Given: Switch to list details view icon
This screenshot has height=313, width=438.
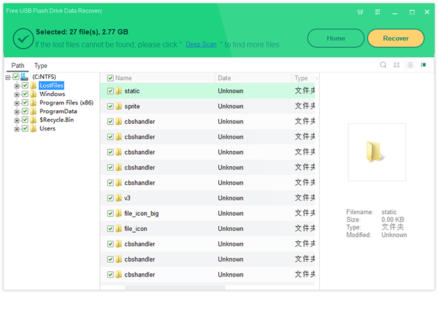Looking at the screenshot, I should (410, 65).
